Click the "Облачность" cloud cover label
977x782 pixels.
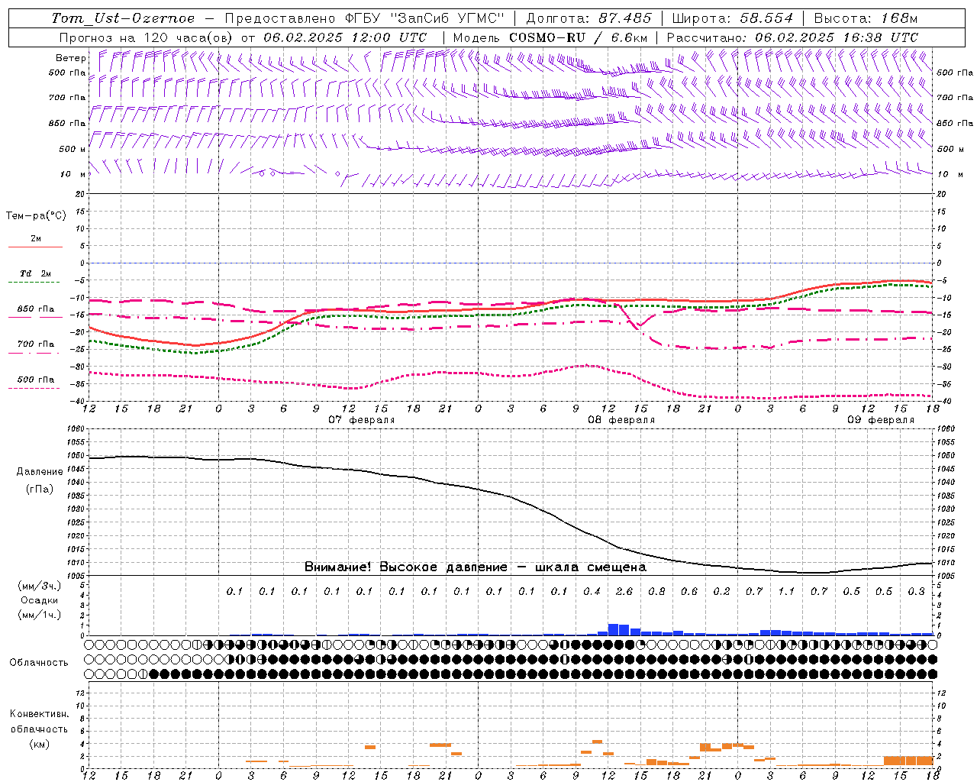pyautogui.click(x=39, y=663)
